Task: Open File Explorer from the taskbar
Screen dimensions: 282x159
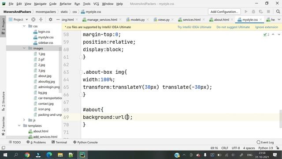Action: [60, 155]
